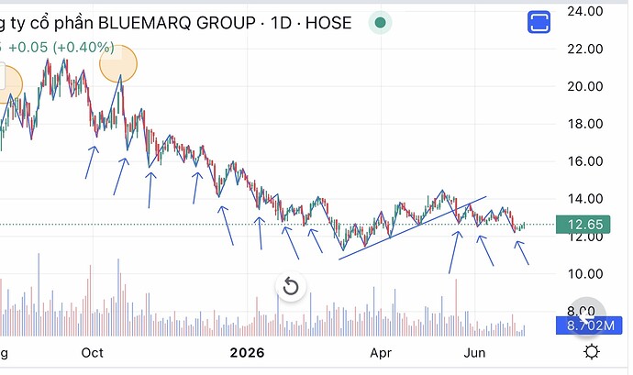Viewport: 633px width, 375px height.
Task: Click the 24.00 price axis label
Action: point(585,11)
